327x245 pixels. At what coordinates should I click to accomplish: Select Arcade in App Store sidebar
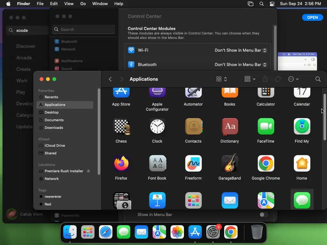point(24,58)
